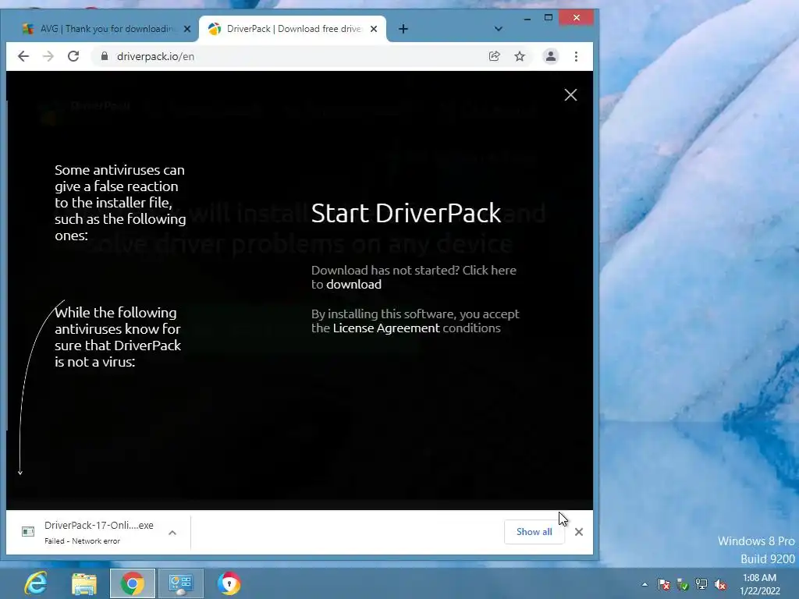
Task: Close the downloads bar
Action: click(x=579, y=532)
